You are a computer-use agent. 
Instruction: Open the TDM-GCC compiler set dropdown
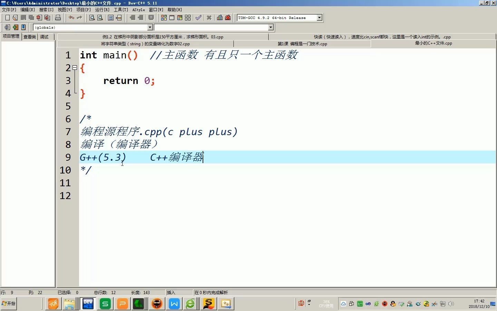point(320,18)
